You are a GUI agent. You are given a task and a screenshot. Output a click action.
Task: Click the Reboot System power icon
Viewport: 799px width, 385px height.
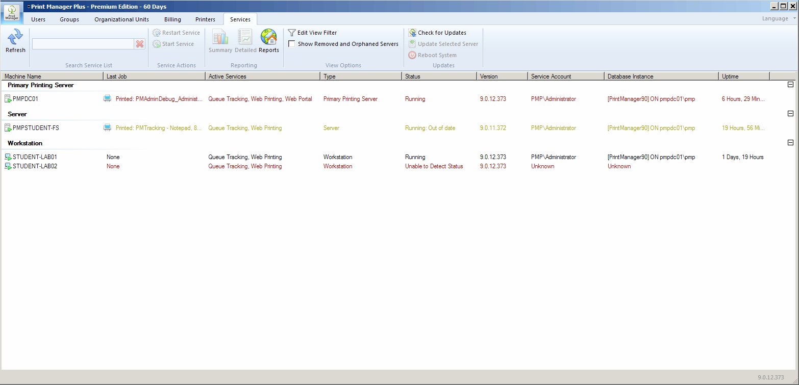coord(412,55)
